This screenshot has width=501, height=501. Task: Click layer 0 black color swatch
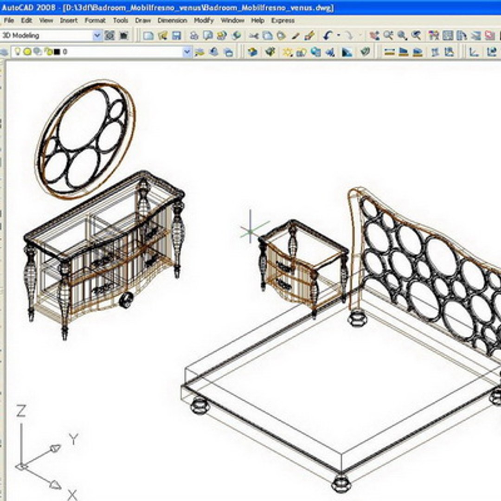57,52
